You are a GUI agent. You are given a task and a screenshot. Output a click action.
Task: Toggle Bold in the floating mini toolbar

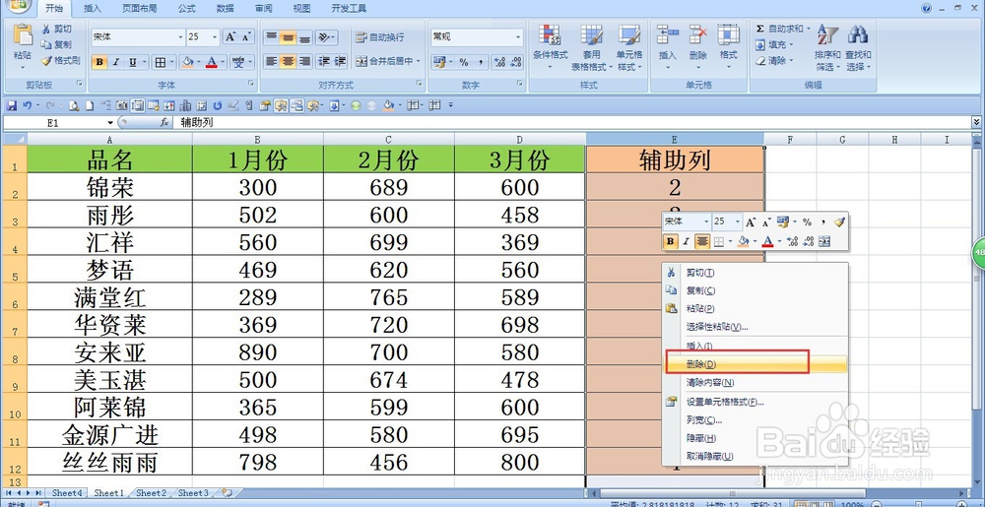point(671,241)
